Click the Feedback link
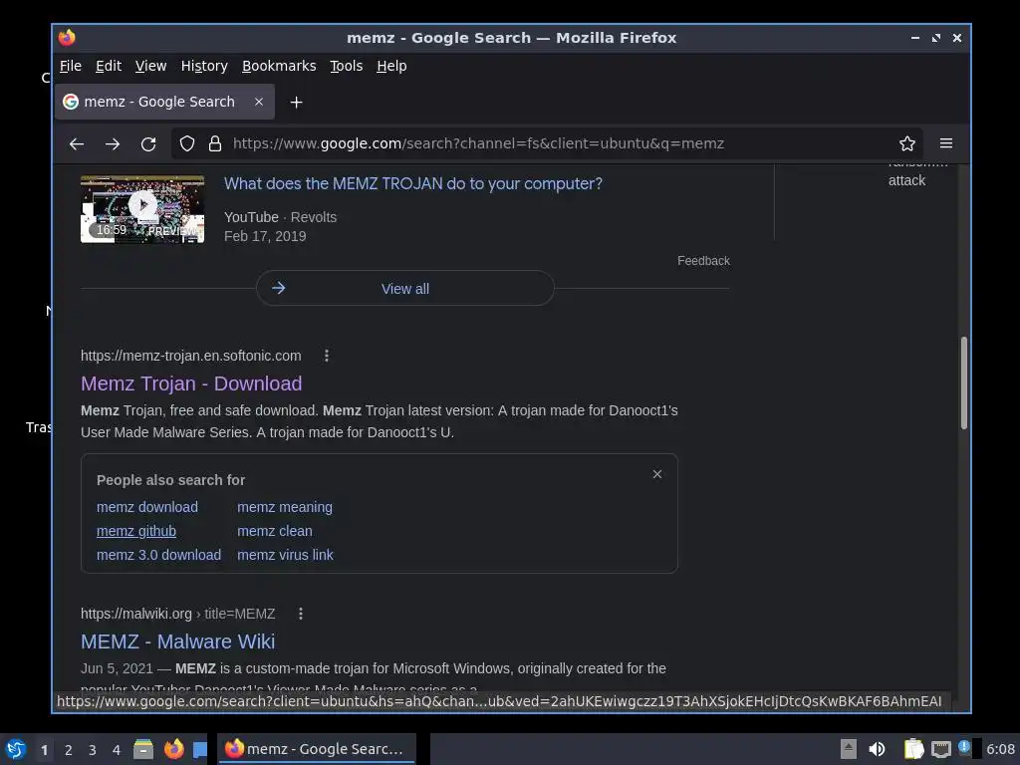Screen dimensions: 1020x765 703,261
